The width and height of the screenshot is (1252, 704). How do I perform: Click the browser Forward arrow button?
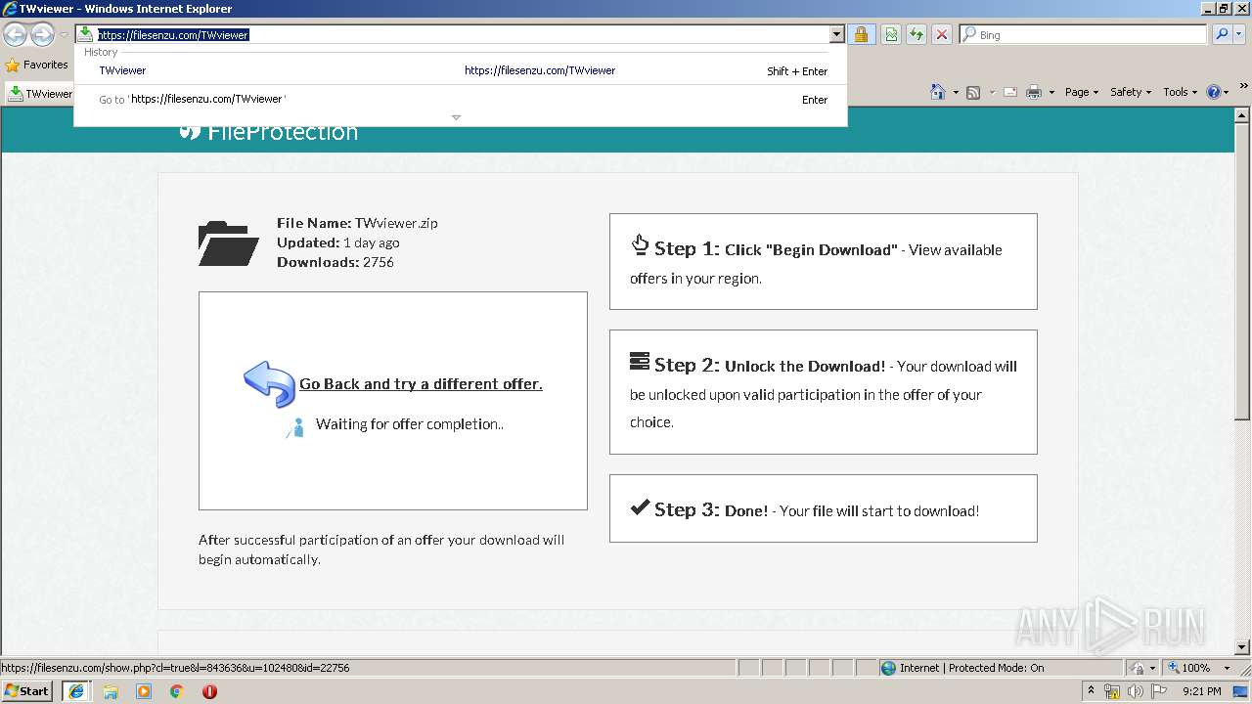pyautogui.click(x=42, y=35)
